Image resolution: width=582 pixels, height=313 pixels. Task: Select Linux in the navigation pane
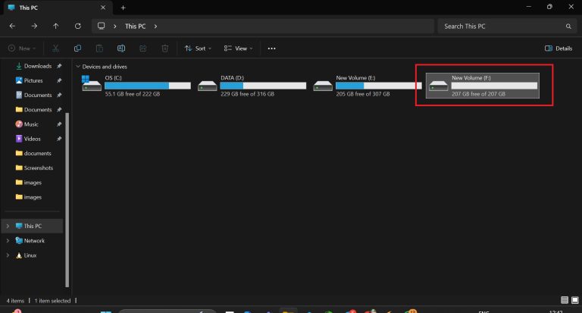click(30, 255)
